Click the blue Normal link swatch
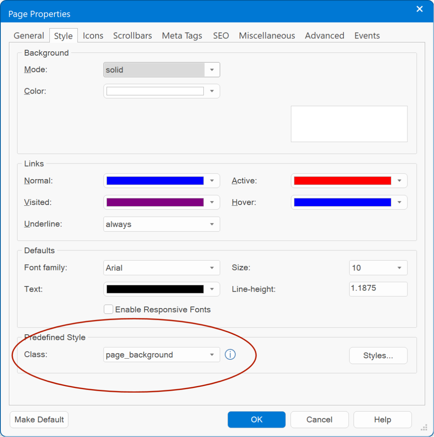This screenshot has height=437, width=434. tap(155, 181)
